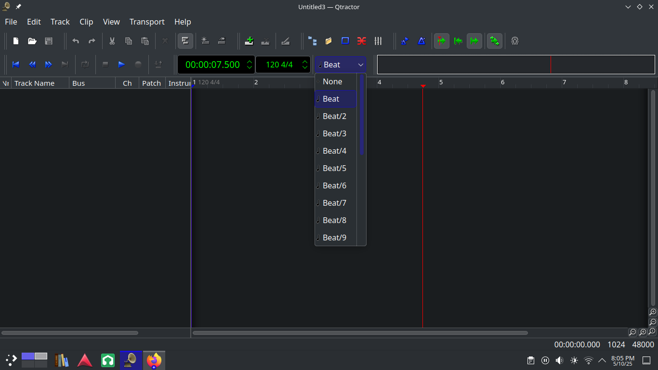Open the Transport menu
This screenshot has width=658, height=370.
147,22
